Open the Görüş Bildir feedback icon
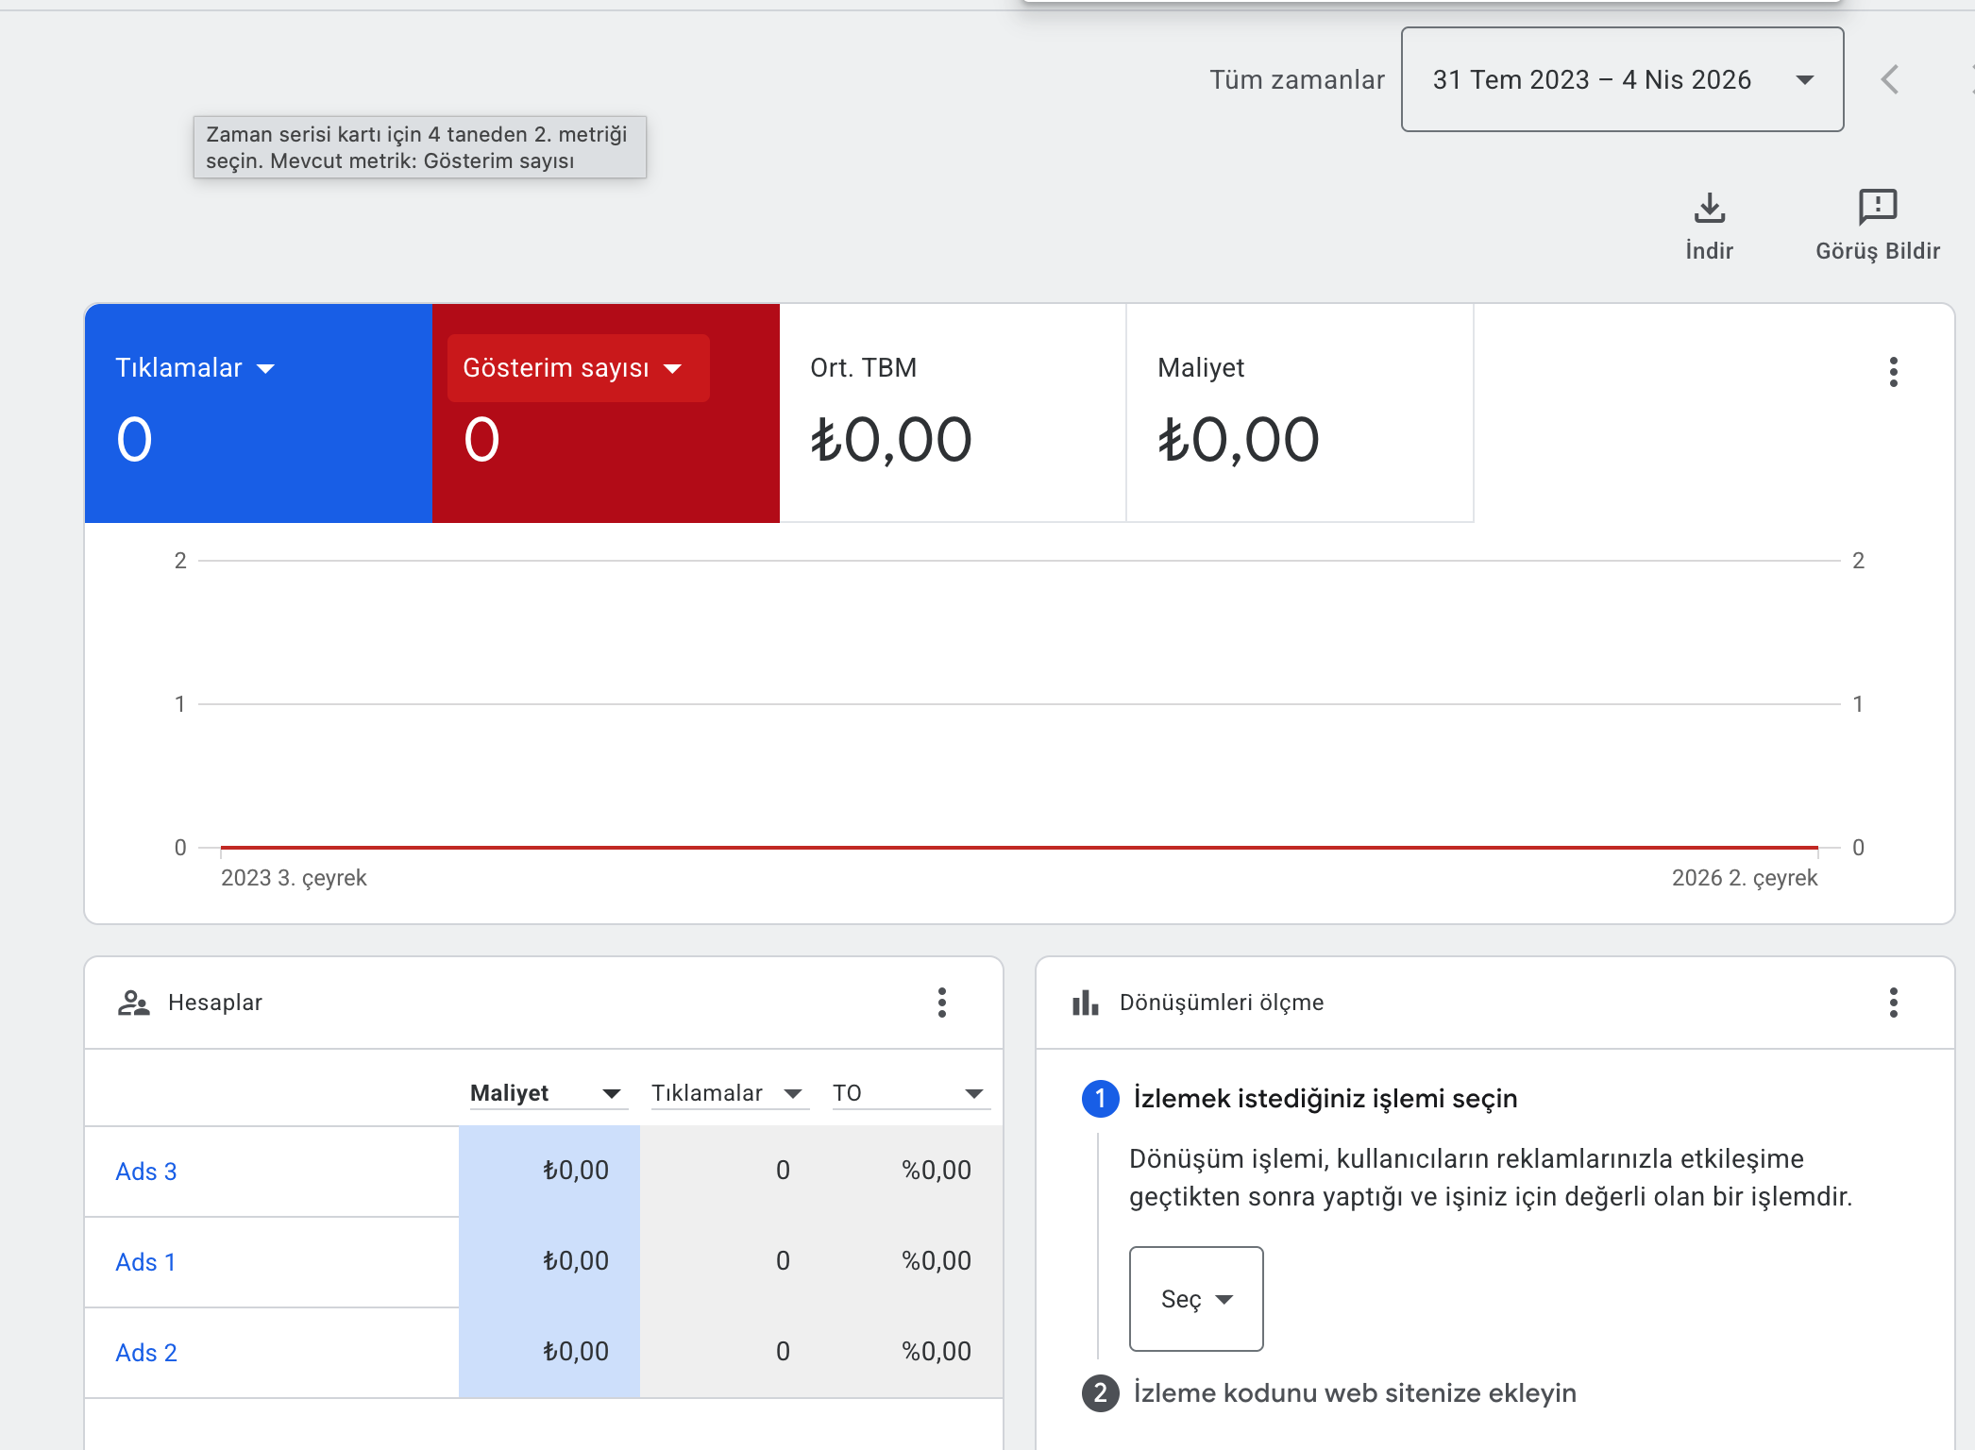 tap(1878, 207)
